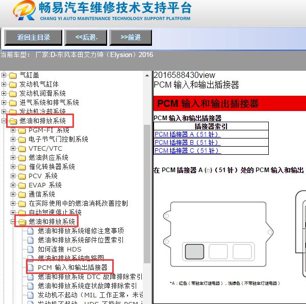Click the PGM-FI 系统 folder icon
Screen dimensions: 306x304
22,130
